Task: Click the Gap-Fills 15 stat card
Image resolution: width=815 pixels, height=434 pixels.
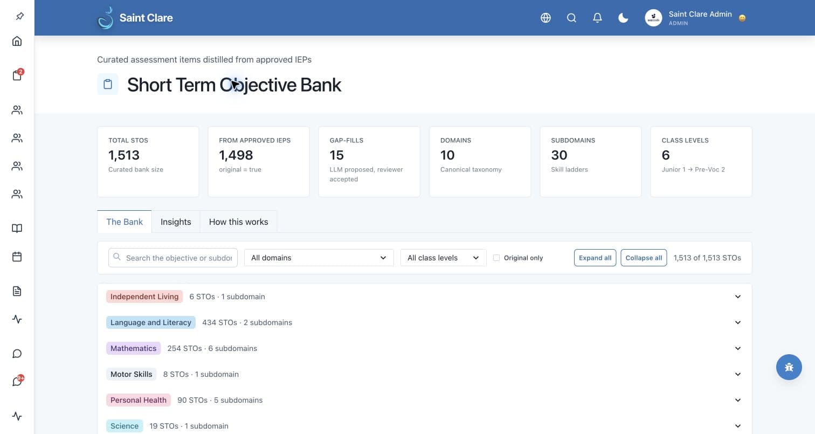Action: click(x=369, y=162)
